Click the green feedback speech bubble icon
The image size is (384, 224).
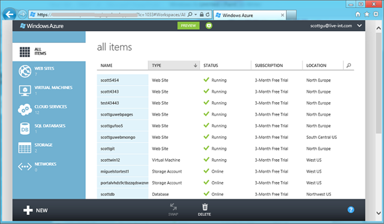[x=209, y=26]
